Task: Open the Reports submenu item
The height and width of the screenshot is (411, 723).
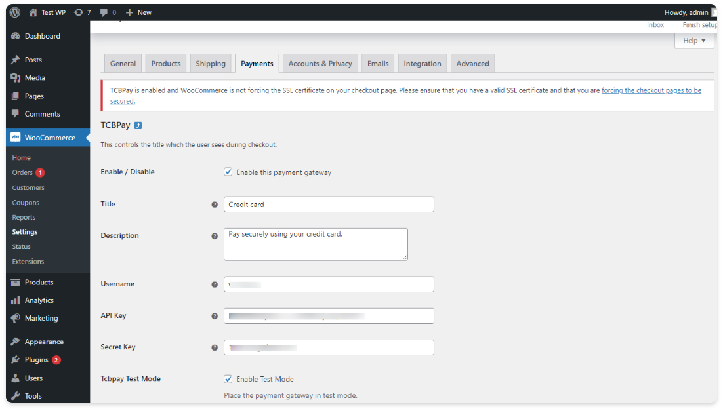Action: point(24,217)
